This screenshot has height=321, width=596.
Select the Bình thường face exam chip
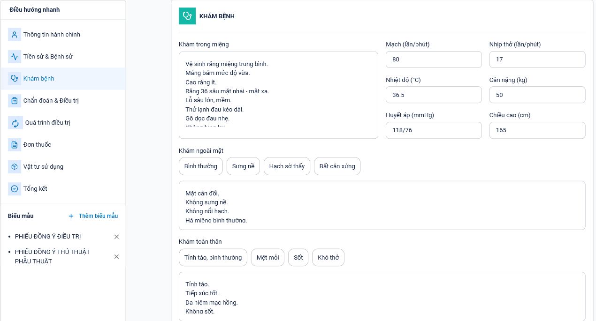point(201,166)
